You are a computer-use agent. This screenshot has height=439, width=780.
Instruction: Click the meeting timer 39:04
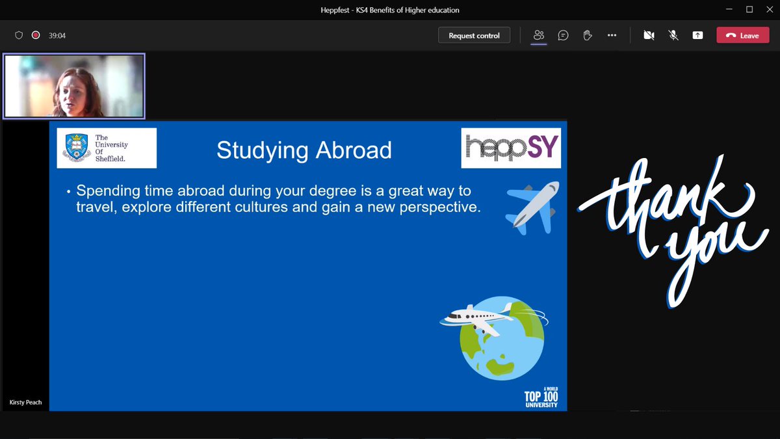[57, 36]
